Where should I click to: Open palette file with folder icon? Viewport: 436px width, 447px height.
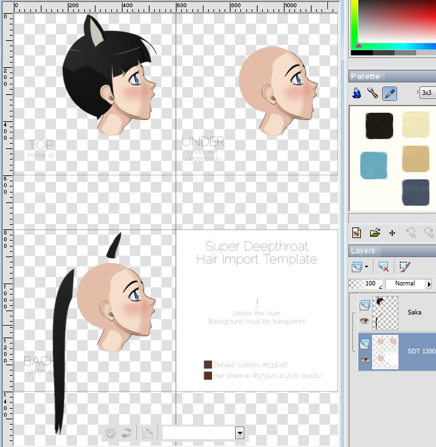[375, 233]
